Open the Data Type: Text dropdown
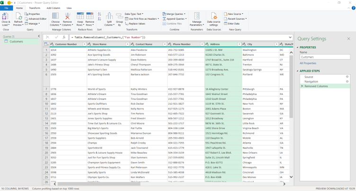356x191 pixels. (x=134, y=14)
